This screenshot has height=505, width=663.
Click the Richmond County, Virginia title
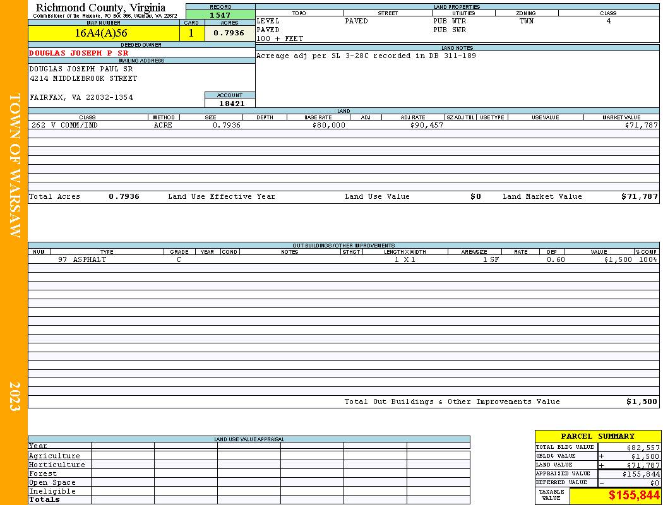[x=100, y=8]
